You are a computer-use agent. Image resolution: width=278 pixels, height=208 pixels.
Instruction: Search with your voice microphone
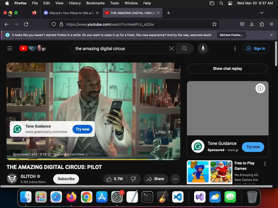[x=203, y=48]
